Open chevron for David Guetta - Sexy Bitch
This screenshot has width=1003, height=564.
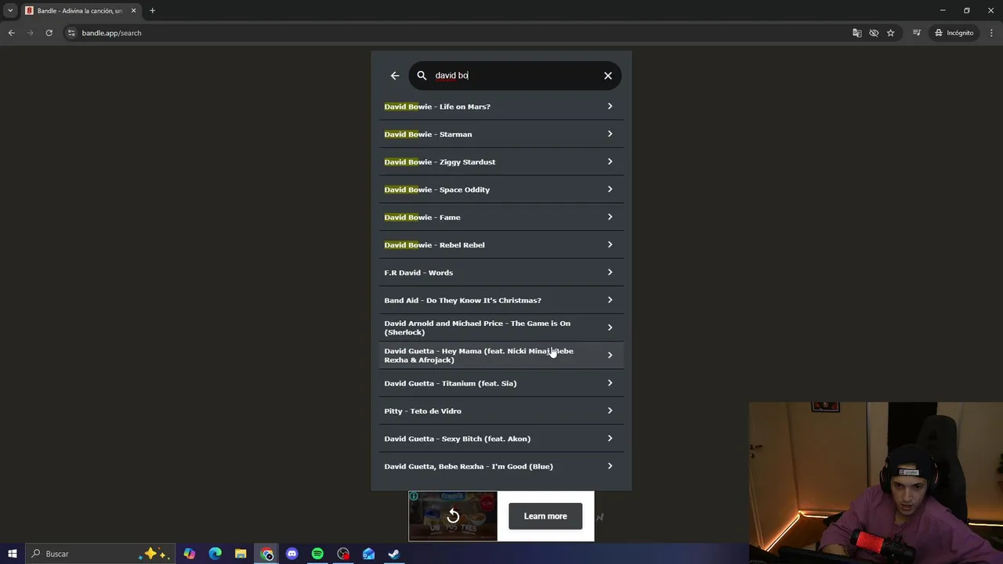coord(610,439)
